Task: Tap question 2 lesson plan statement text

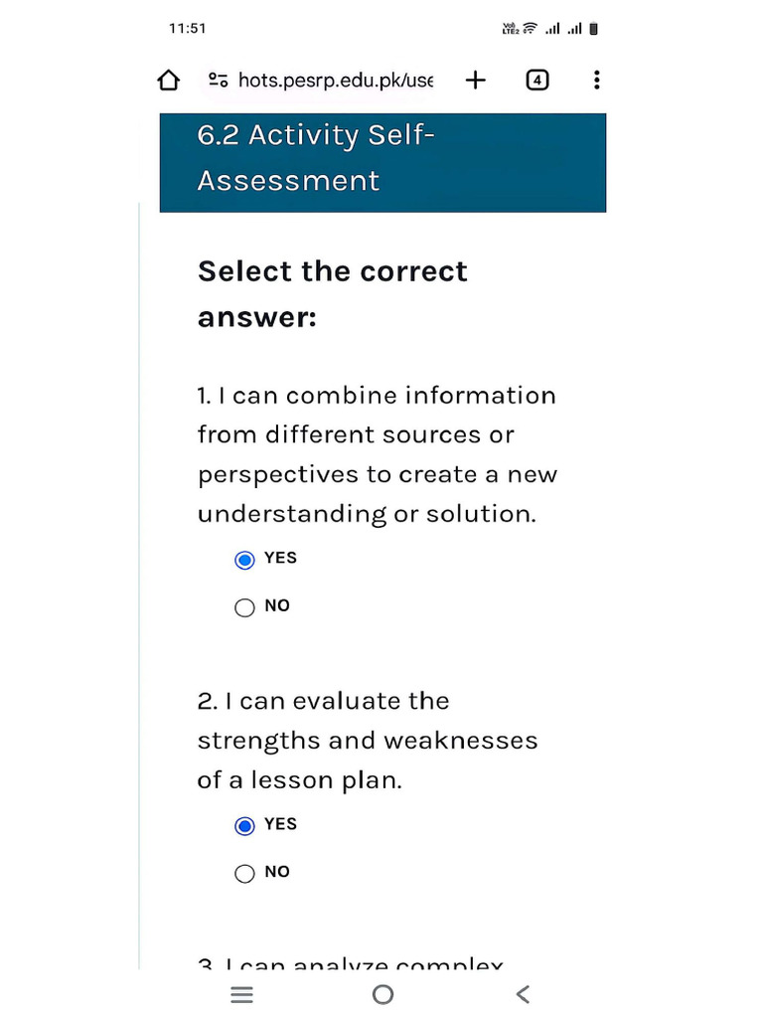Action: [x=367, y=741]
